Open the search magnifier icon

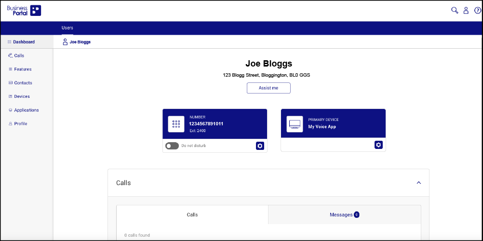(455, 11)
